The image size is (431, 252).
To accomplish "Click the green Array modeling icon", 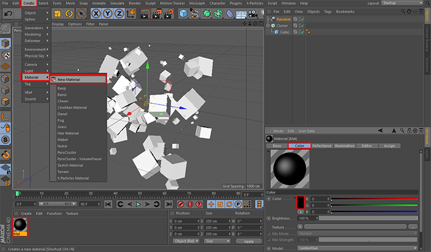I will click(x=218, y=14).
